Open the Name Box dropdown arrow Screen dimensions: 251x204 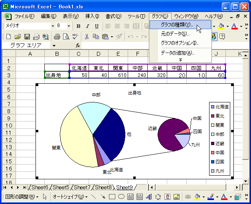click(x=54, y=46)
